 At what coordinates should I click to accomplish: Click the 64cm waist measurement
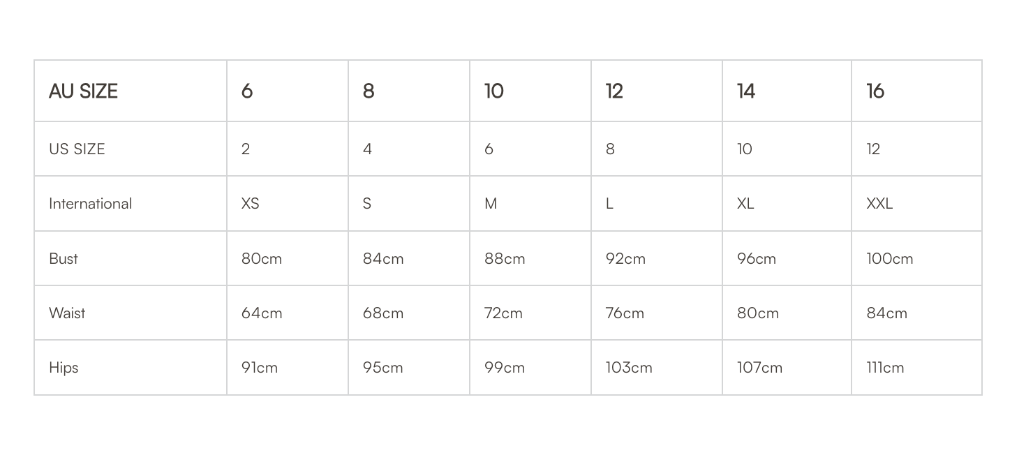pos(288,313)
